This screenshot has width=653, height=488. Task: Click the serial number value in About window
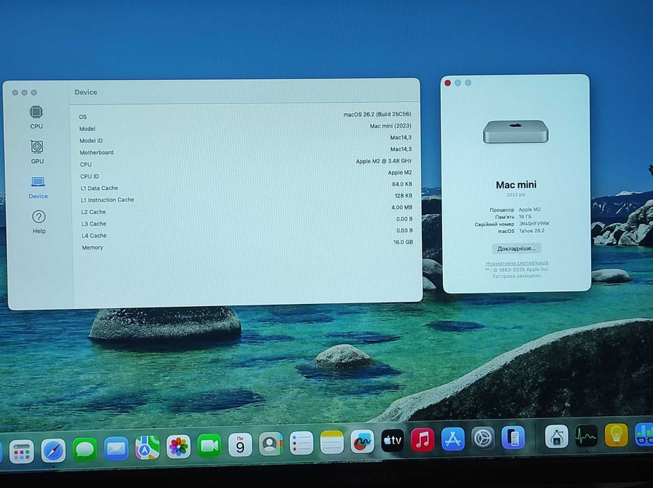pos(534,224)
